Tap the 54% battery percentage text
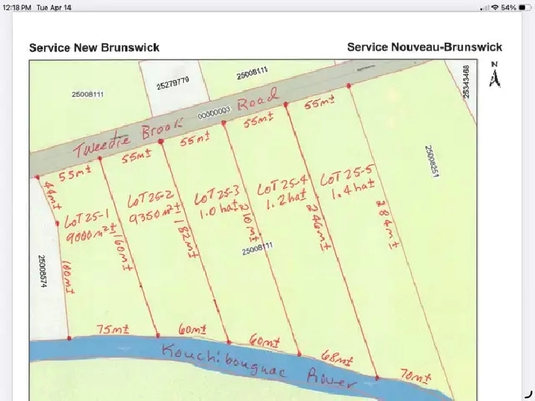Viewport: 535px width, 401px height. pos(508,7)
